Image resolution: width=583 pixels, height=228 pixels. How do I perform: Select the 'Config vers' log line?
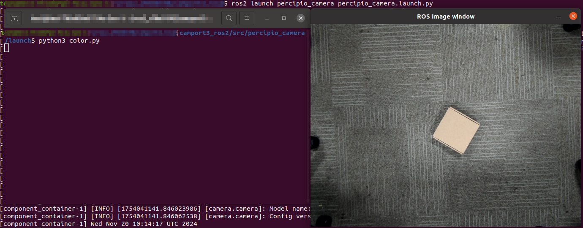(155, 216)
